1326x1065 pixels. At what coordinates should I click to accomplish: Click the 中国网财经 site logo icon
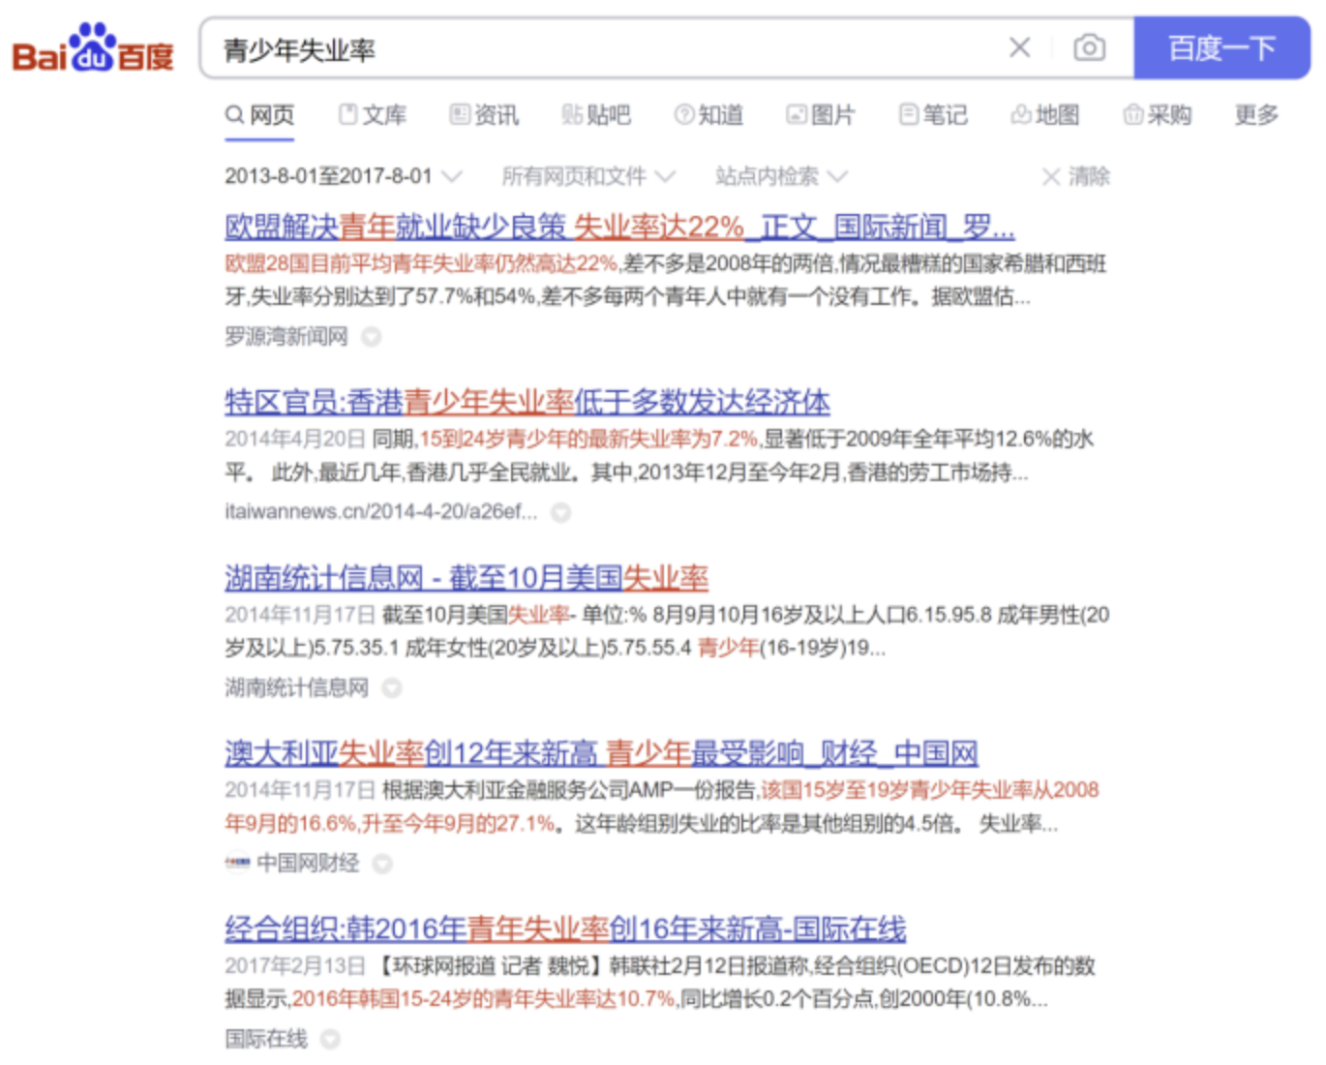tap(237, 863)
